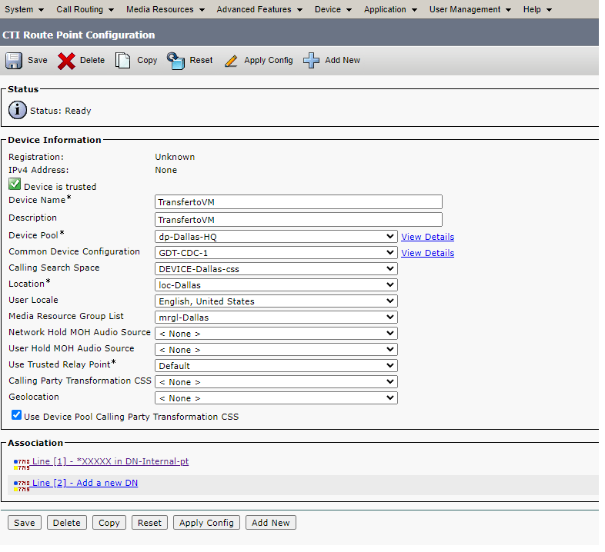Click the Apply Config pencil icon
Viewport: 605px width, 552px height.
point(231,61)
